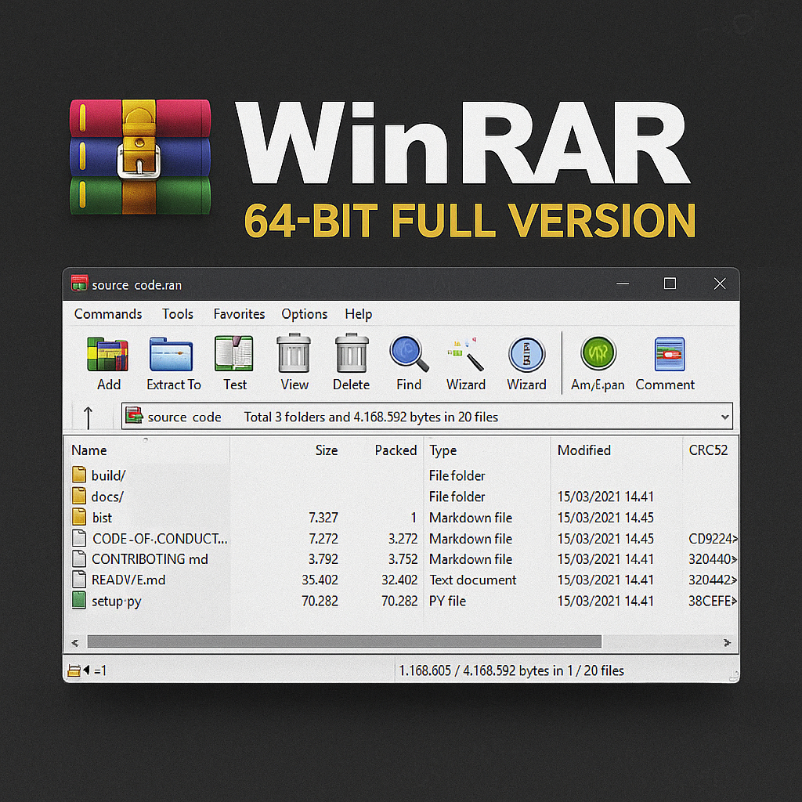The image size is (802, 802).
Task: Click packed value 32.402
Action: click(399, 580)
